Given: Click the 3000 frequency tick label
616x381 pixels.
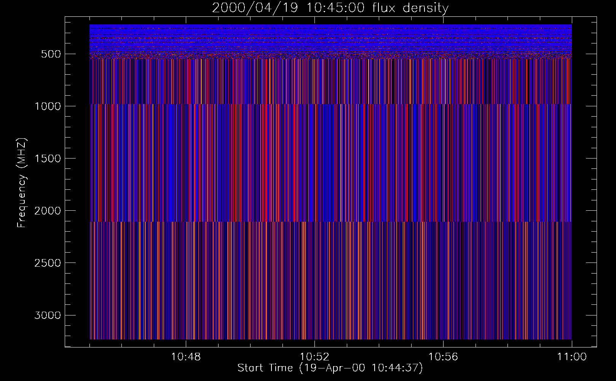Looking at the screenshot, I should click(48, 315).
